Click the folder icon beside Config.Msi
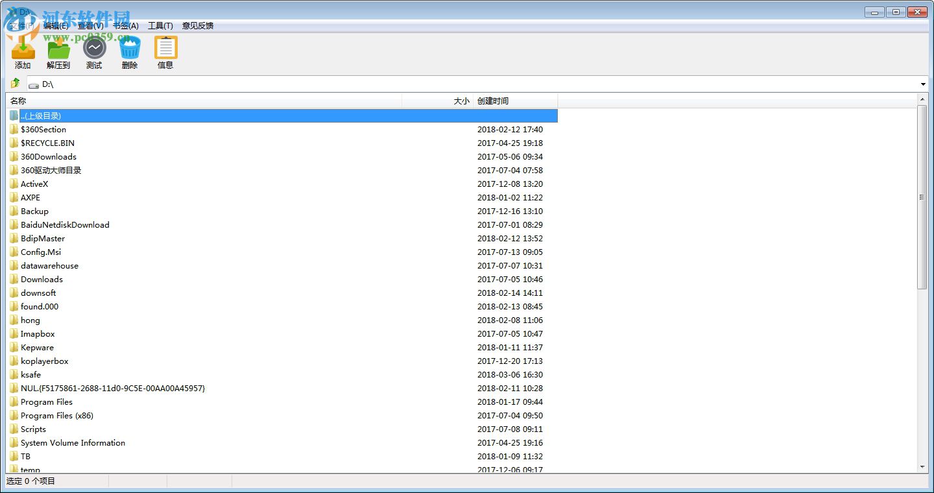This screenshot has height=493, width=934. coord(14,252)
